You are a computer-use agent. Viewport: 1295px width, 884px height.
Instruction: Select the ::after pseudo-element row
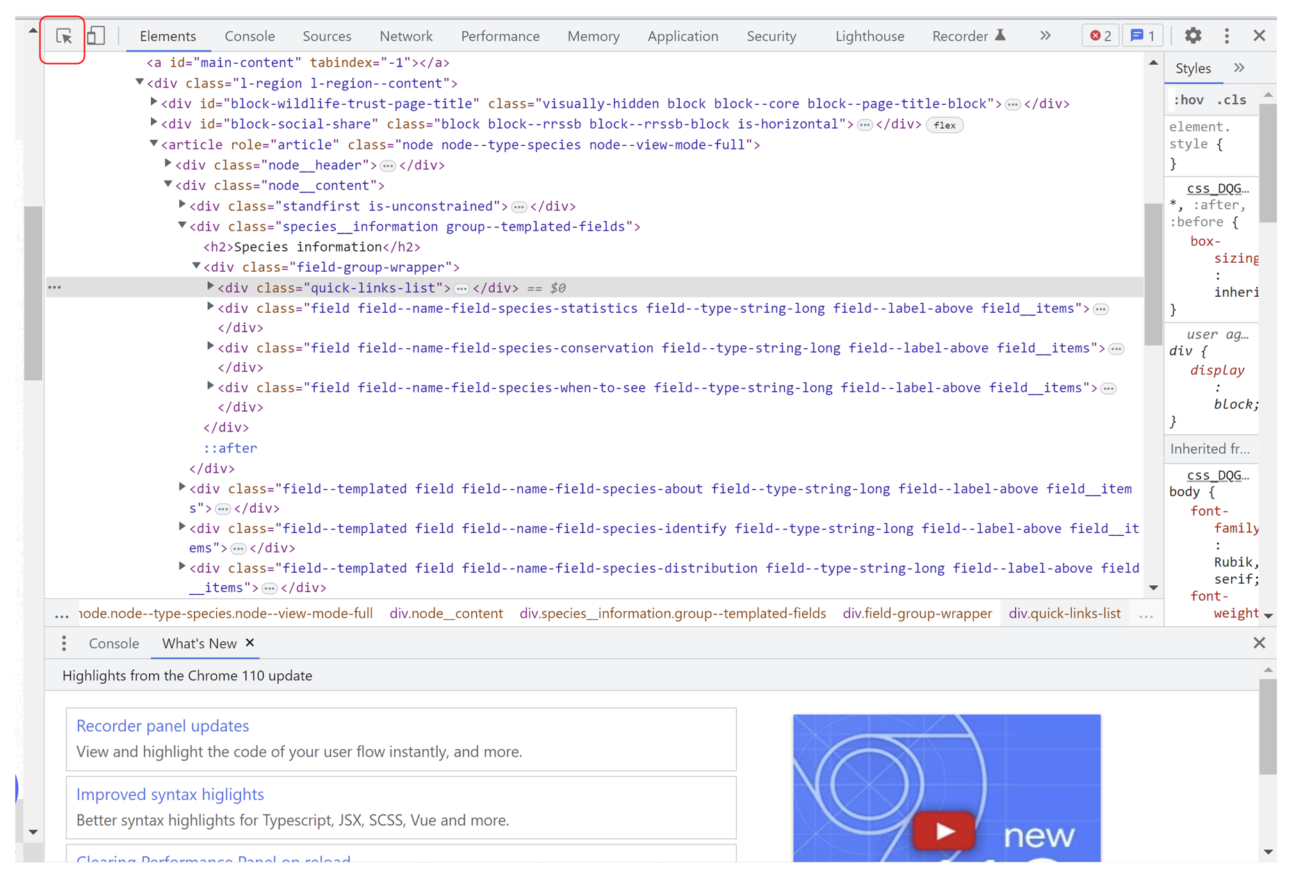(x=230, y=448)
